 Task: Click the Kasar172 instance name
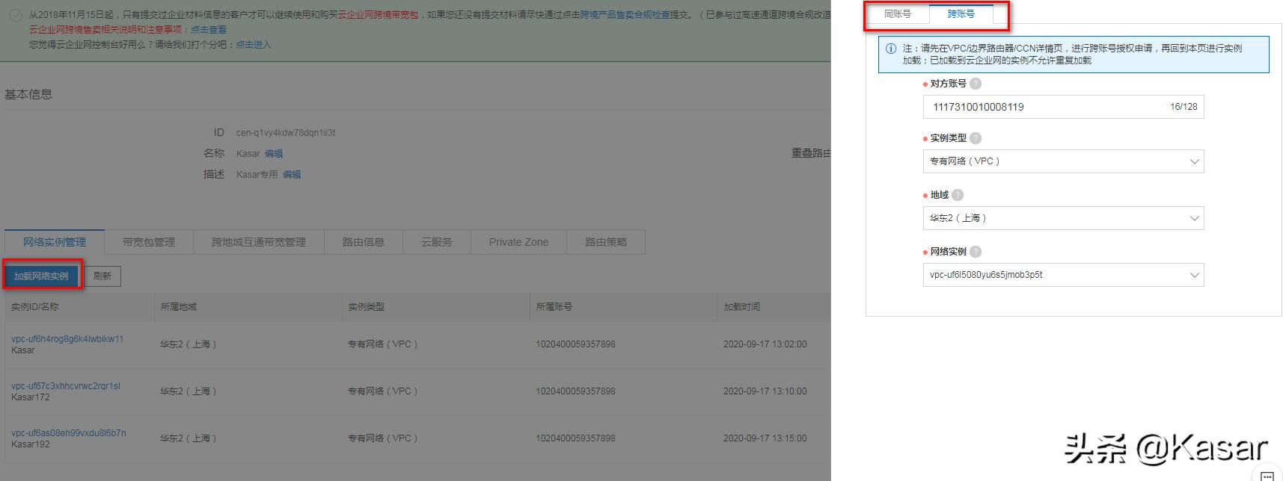point(31,397)
